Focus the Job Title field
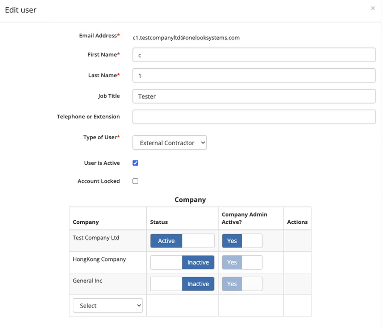382x329 pixels. coord(254,96)
